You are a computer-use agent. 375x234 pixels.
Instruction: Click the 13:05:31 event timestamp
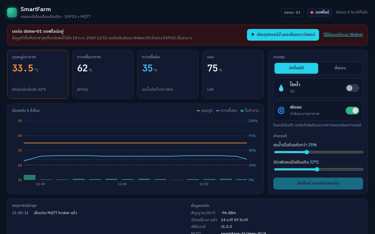tap(20, 213)
